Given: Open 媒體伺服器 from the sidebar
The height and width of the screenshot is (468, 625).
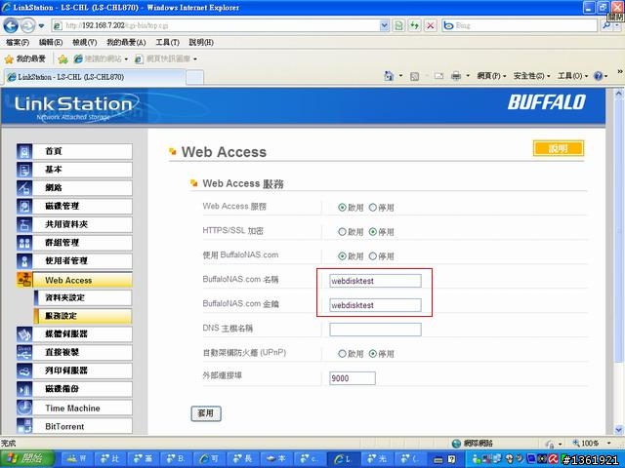Looking at the screenshot, I should point(74,334).
